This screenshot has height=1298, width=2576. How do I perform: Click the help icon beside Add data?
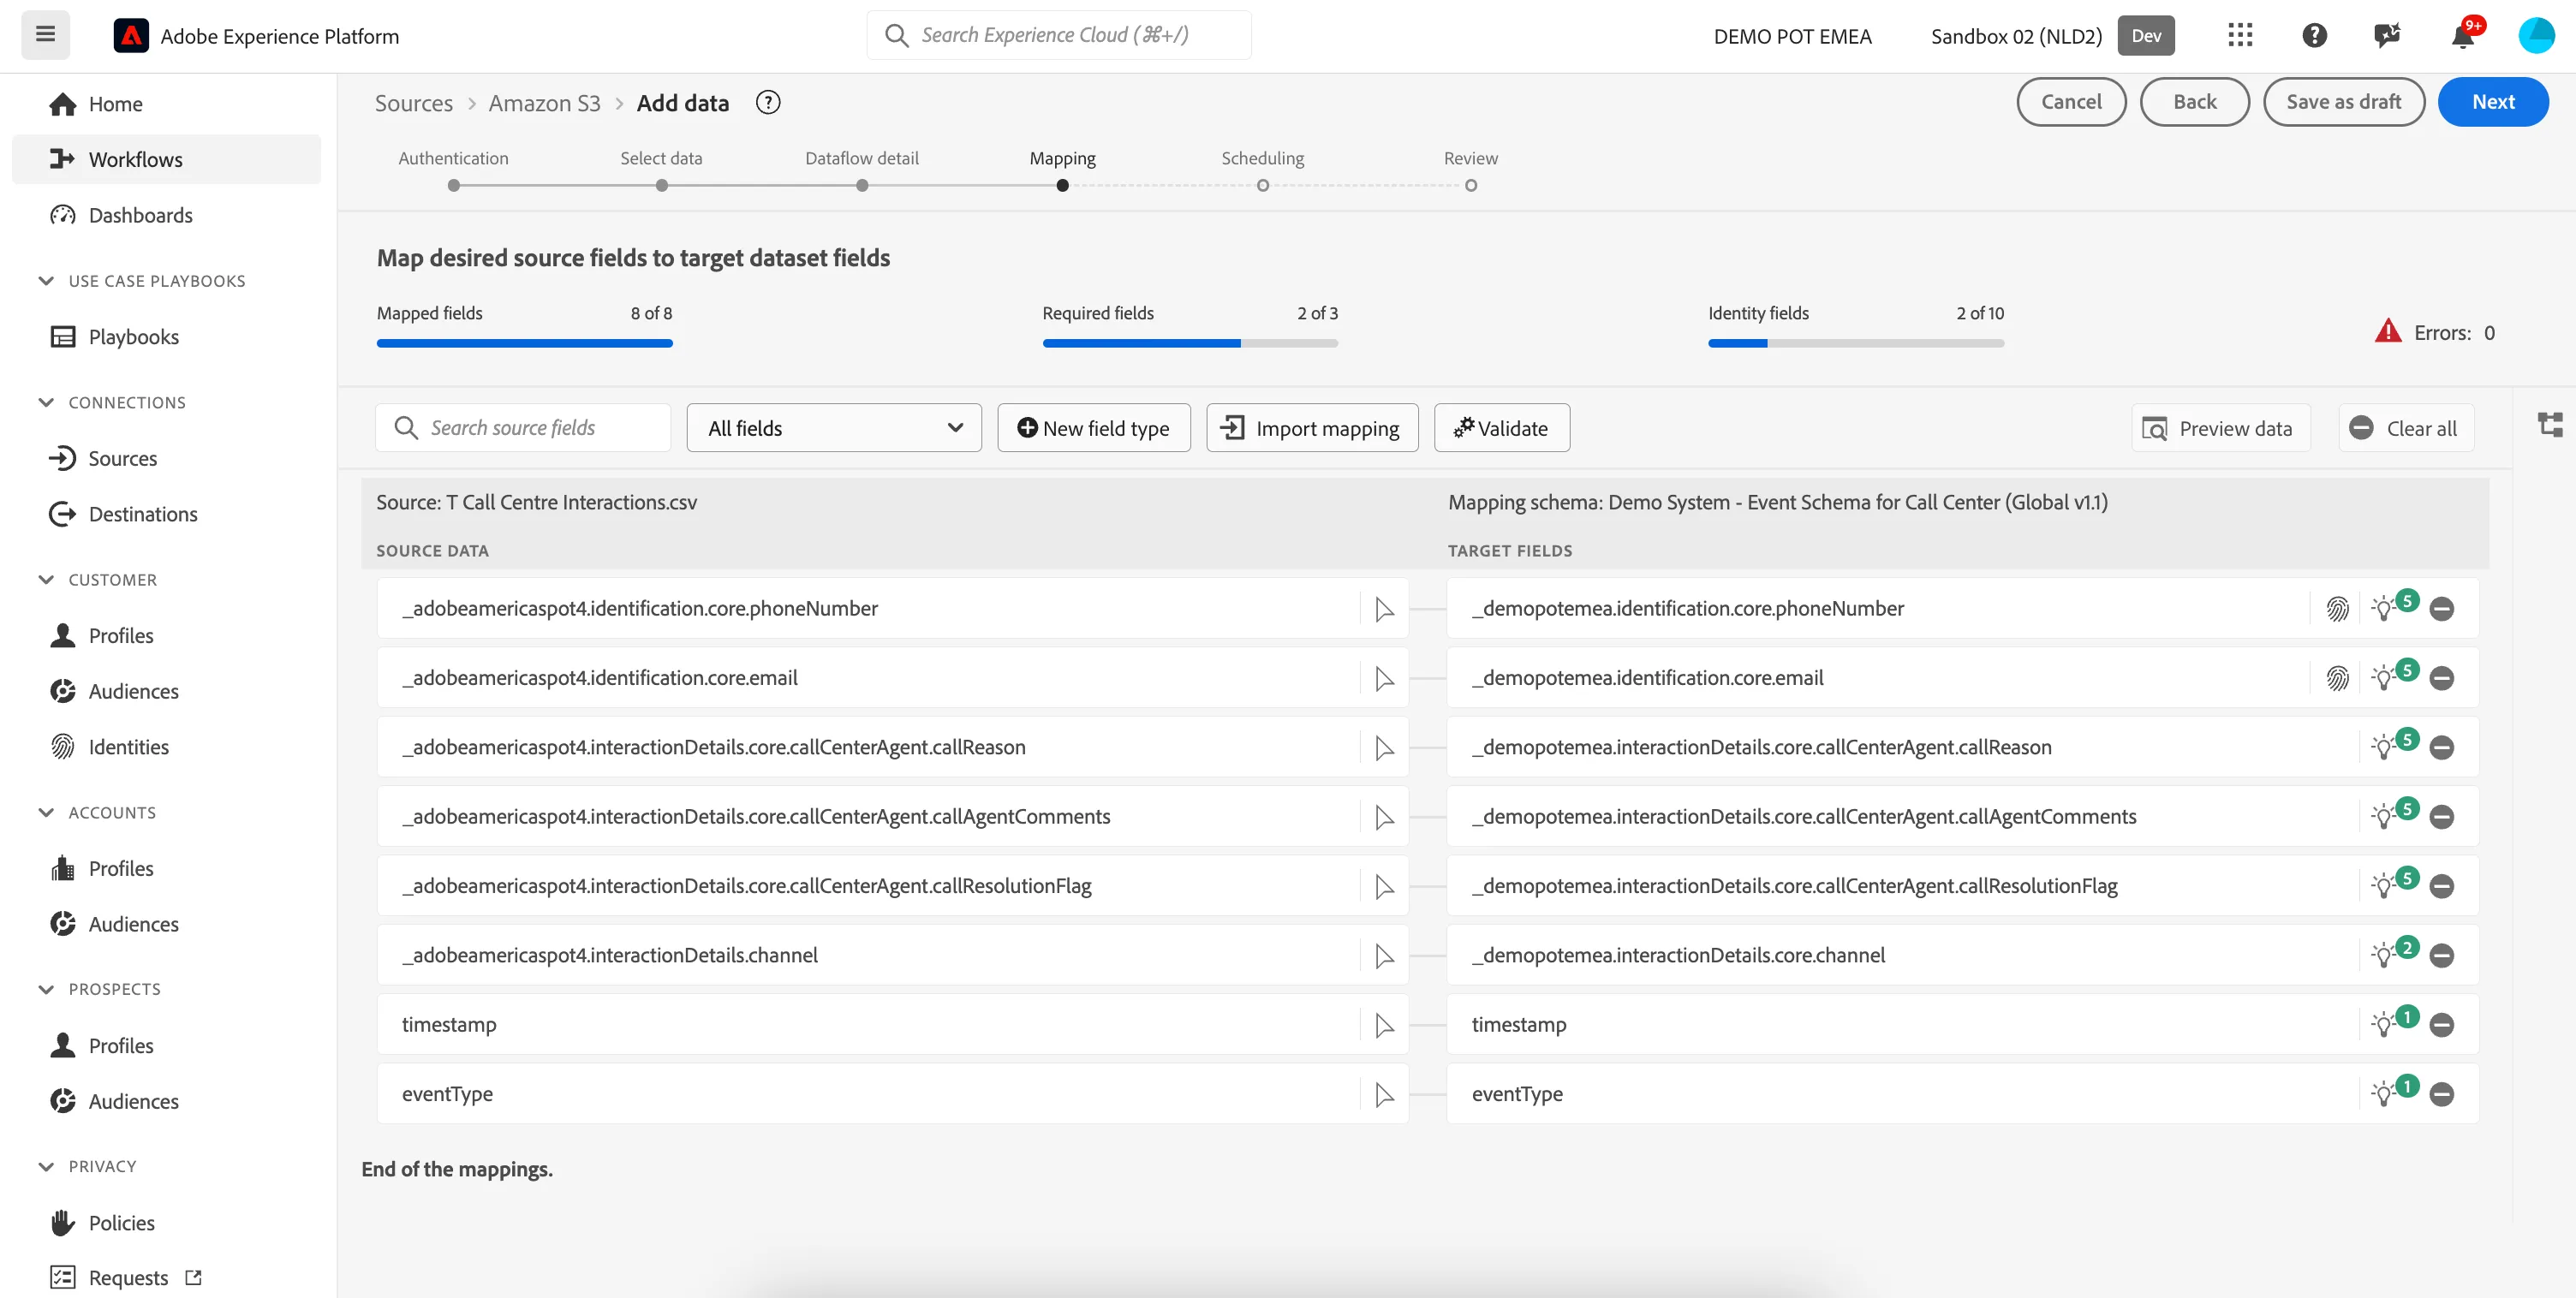(x=767, y=102)
